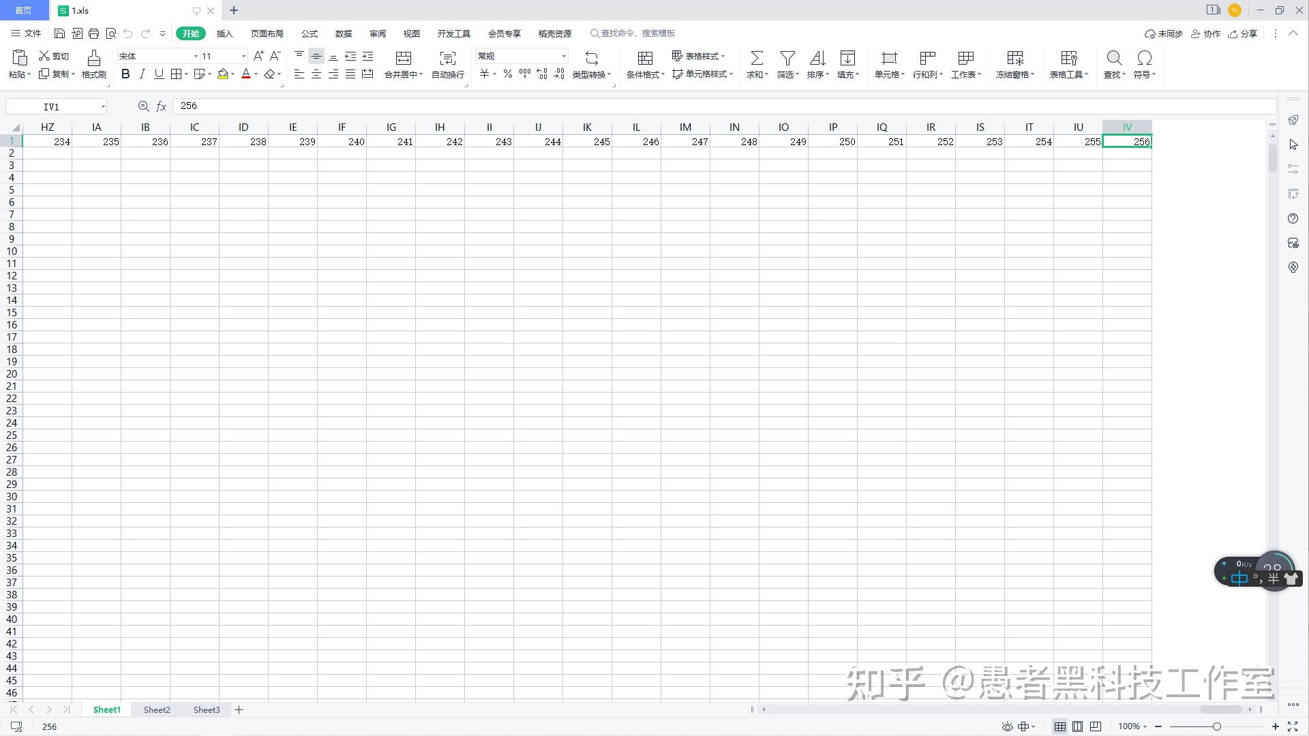Switch to the 插入 ribbon tab

pyautogui.click(x=225, y=33)
